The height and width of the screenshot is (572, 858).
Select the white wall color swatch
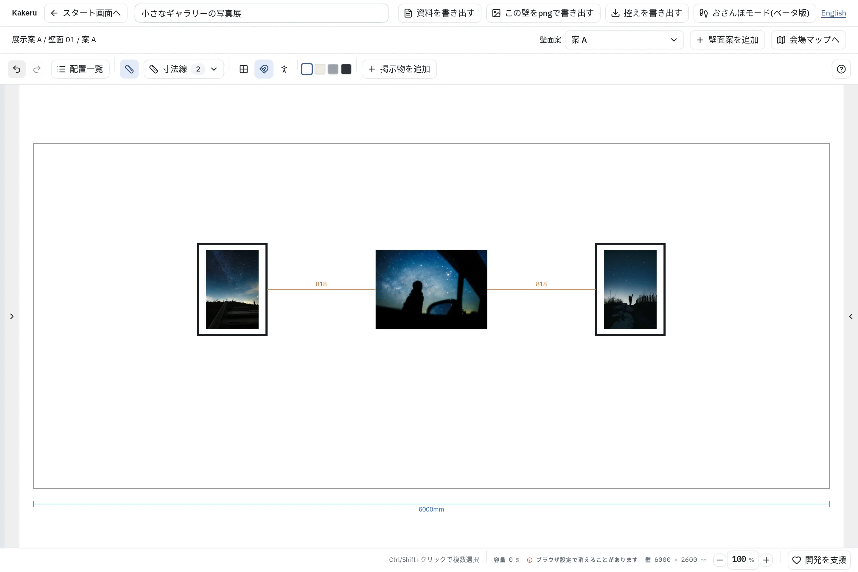pyautogui.click(x=307, y=69)
